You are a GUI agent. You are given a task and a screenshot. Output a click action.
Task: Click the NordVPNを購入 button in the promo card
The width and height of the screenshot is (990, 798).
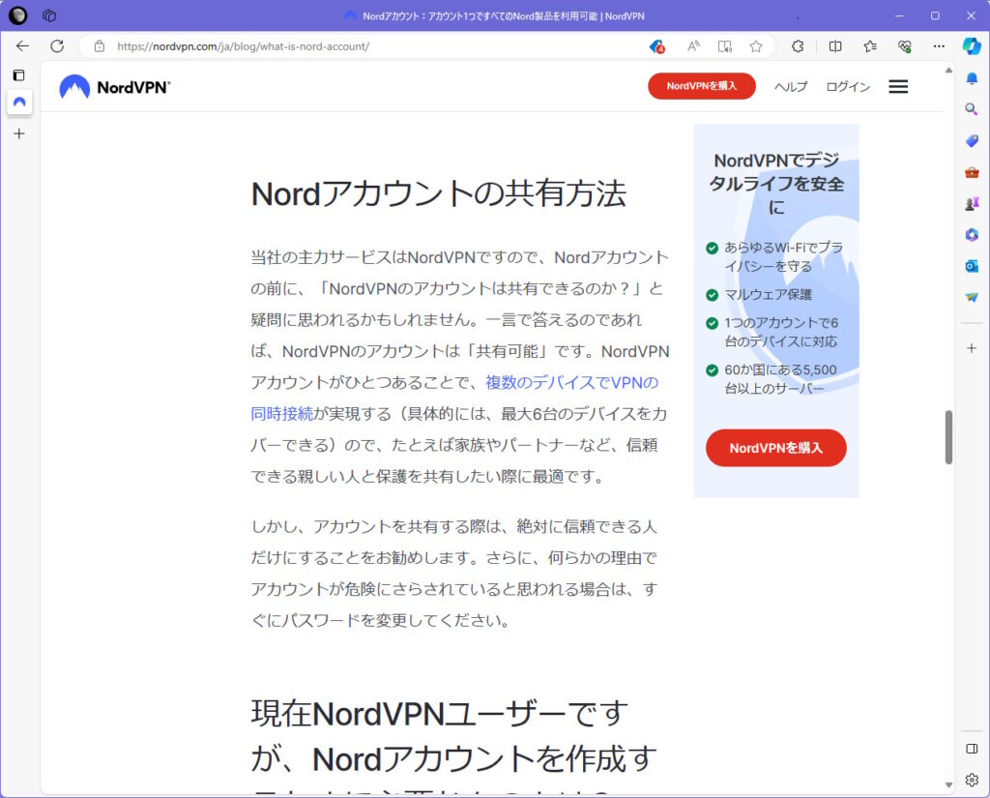(776, 448)
